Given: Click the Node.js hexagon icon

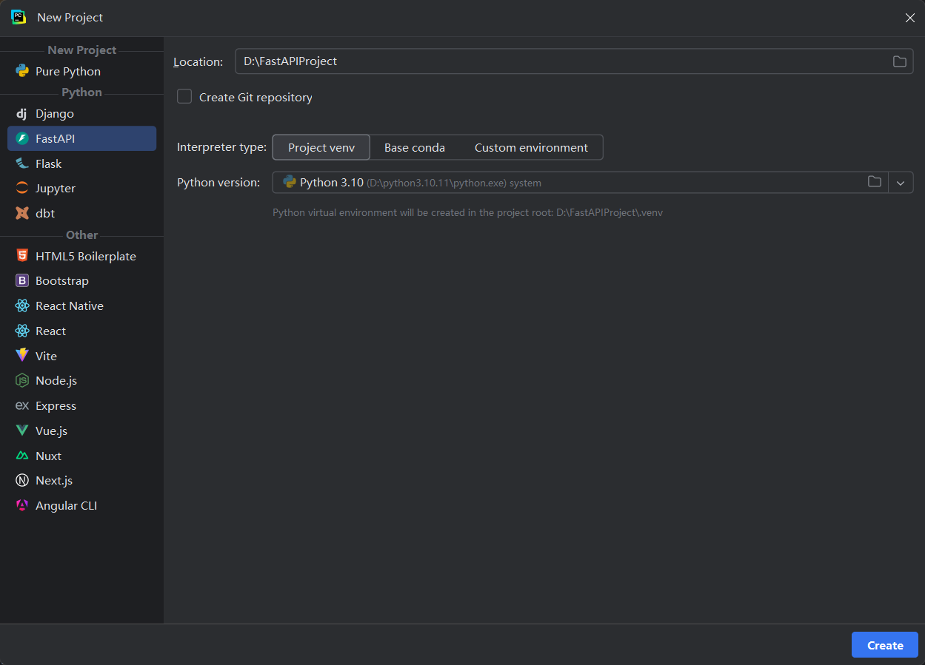Looking at the screenshot, I should tap(21, 380).
